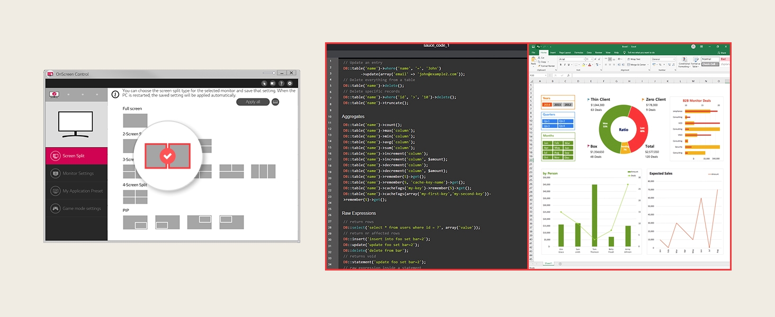The width and height of the screenshot is (775, 317).
Task: Click the Excel undo arrow
Action: click(x=538, y=46)
